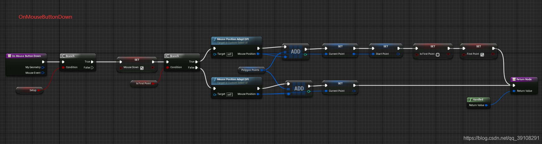Select the SET Current Point node on the False path
This screenshot has height=144, width=542.
pyautogui.click(x=340, y=88)
